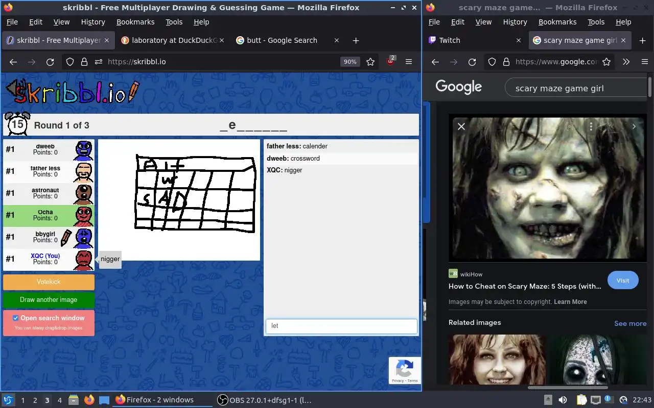Close the 'laboratory at DuckDuckGo' tab

(x=222, y=40)
